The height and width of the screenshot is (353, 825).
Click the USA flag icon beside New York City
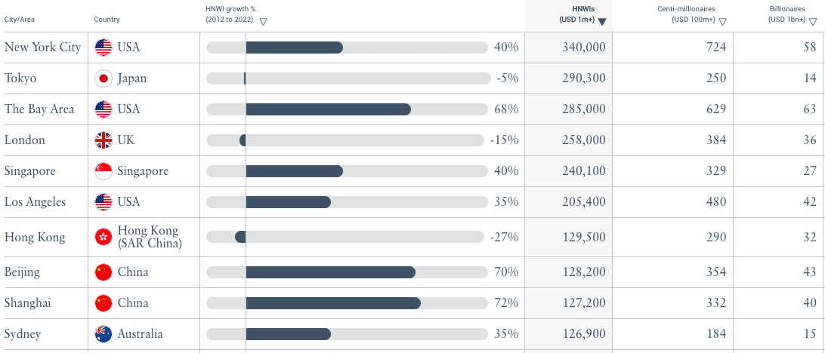click(x=104, y=48)
